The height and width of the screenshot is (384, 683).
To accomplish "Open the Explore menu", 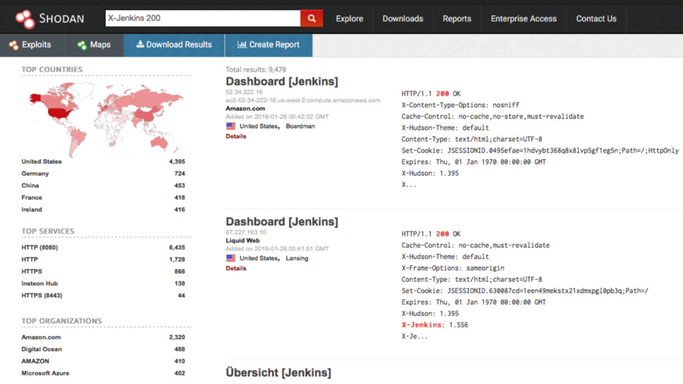I will pos(350,19).
